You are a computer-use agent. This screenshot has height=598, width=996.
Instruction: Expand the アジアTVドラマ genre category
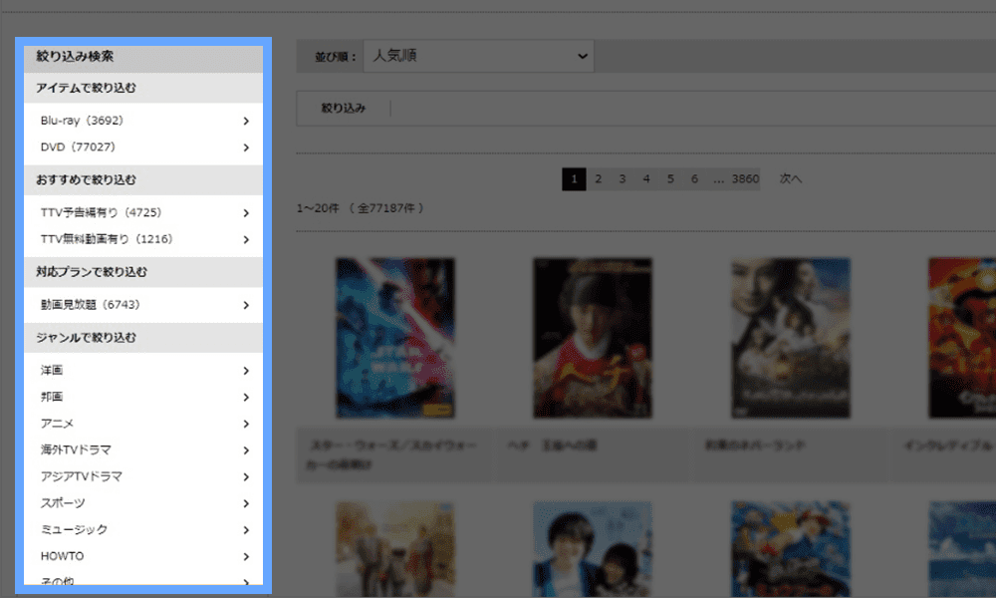click(x=245, y=477)
